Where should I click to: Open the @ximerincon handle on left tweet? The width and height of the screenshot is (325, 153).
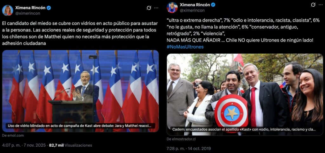[28, 13]
